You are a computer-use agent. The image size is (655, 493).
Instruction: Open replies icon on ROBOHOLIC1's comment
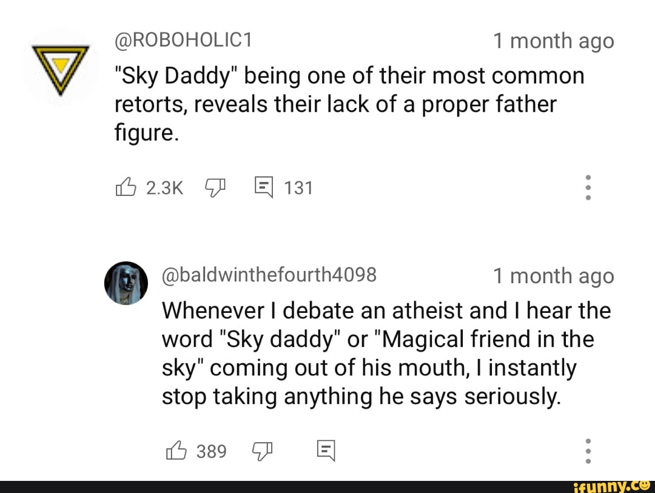(263, 188)
